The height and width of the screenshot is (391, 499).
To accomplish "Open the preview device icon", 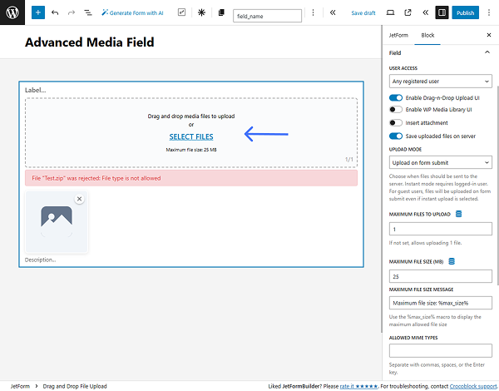I will [x=391, y=12].
